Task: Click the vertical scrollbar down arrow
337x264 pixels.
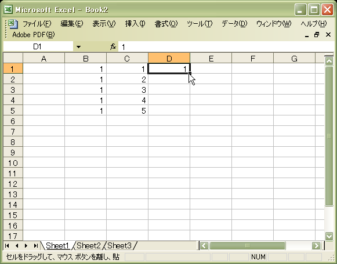Action: coord(329,236)
